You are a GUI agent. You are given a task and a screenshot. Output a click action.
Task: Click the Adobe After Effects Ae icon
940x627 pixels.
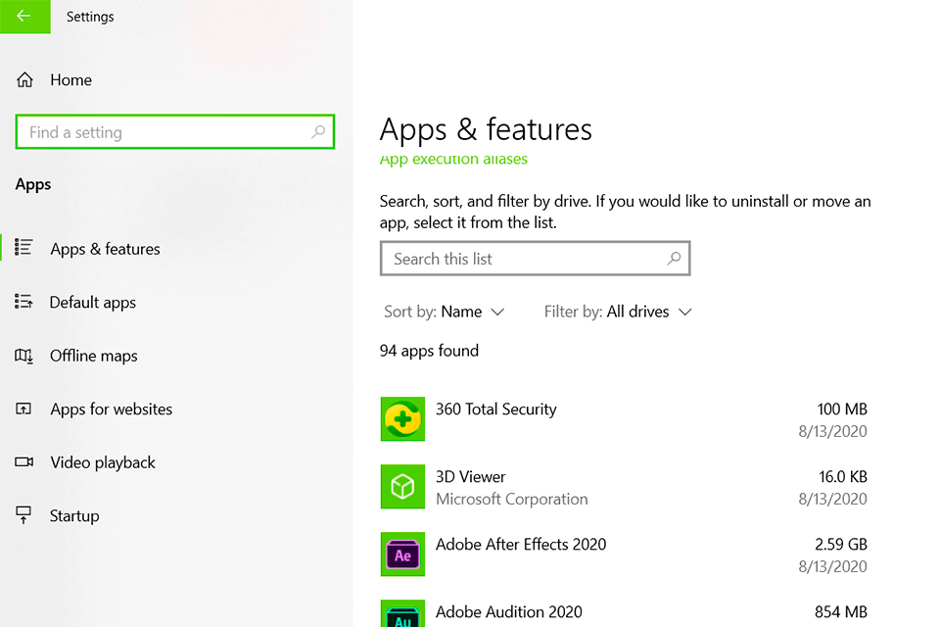coord(402,555)
